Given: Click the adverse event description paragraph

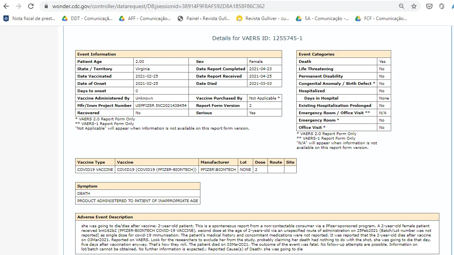Looking at the screenshot, I should pos(256,237).
